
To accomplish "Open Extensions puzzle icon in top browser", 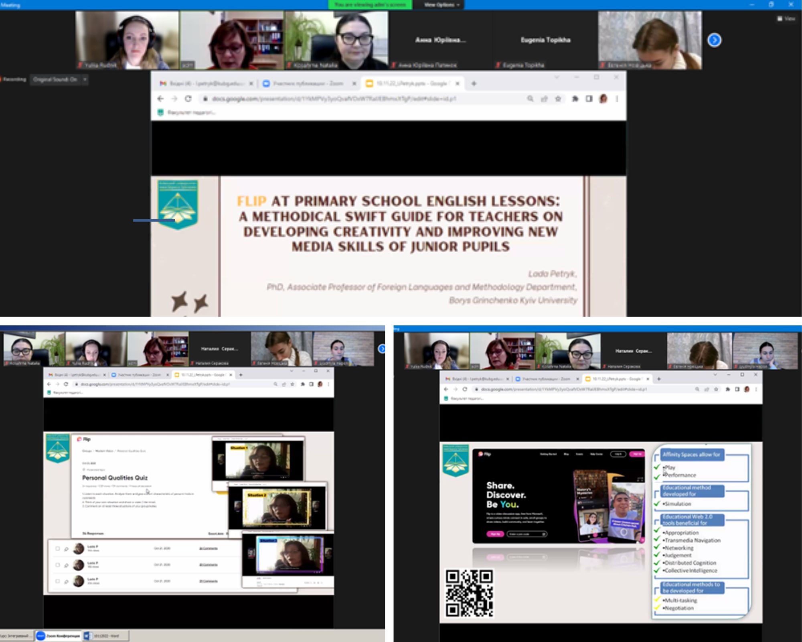I will point(575,99).
